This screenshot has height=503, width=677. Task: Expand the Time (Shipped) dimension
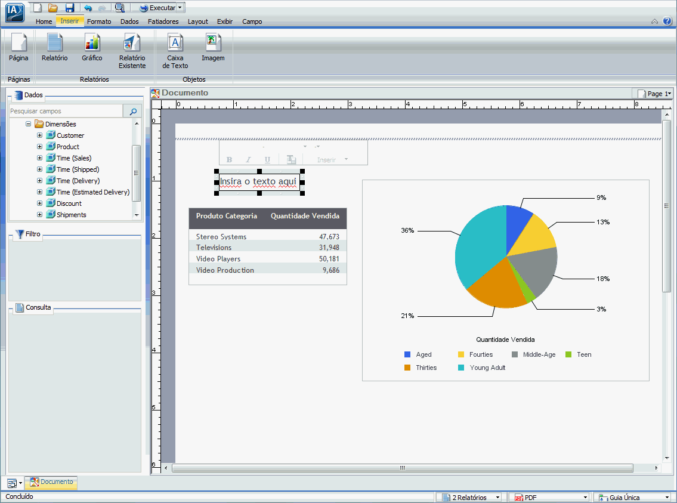coord(39,169)
